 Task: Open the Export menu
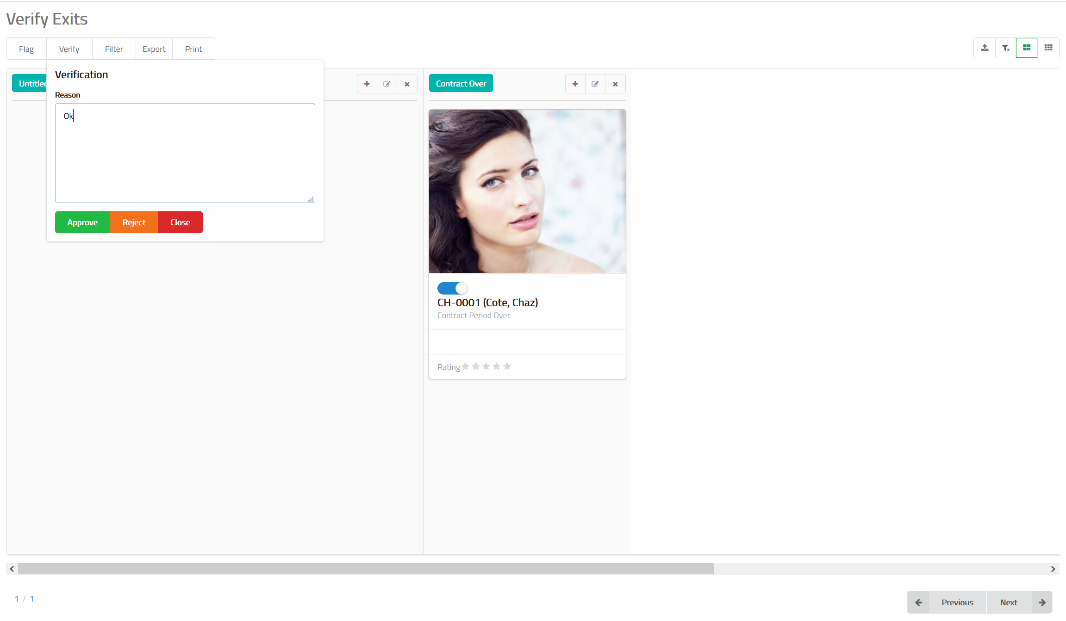click(154, 49)
